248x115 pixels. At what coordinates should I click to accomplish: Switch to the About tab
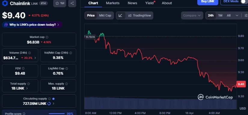167,3
